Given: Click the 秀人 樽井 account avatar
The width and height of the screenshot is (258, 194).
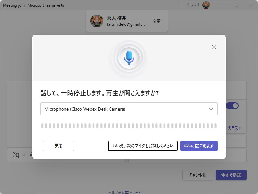Looking at the screenshot, I should tap(97, 21).
